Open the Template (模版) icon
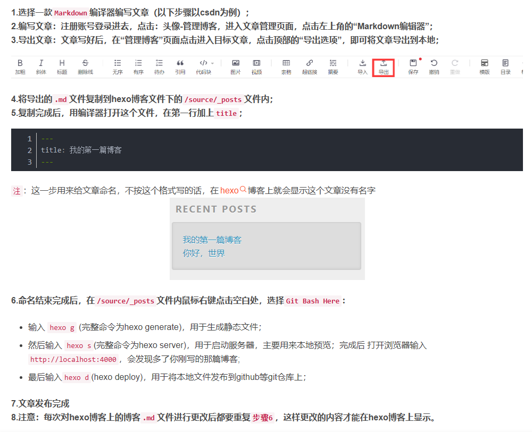 click(485, 67)
